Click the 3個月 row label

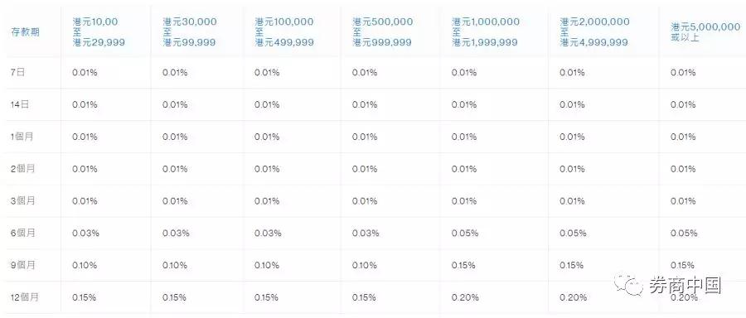pos(22,201)
